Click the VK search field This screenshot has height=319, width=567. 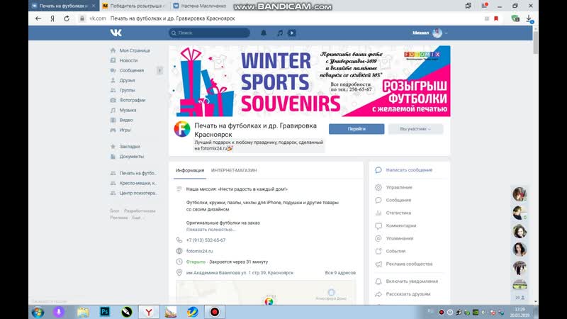[x=209, y=33]
